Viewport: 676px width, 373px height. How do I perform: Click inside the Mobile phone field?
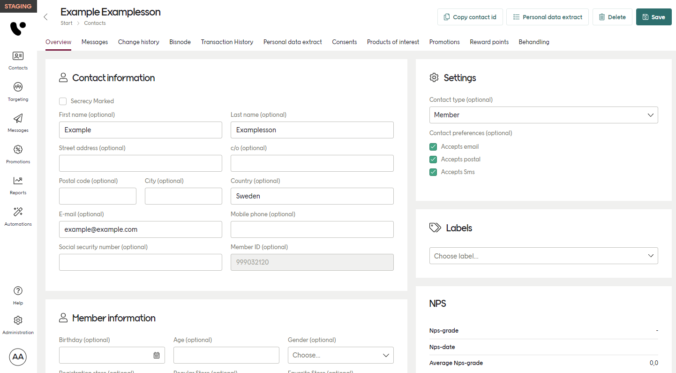[x=312, y=229]
